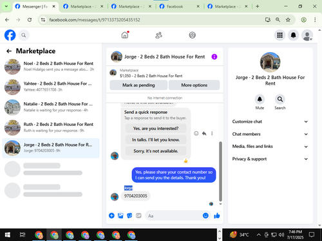This screenshot has height=241, width=322.
Task: Click More options button
Action: 194,85
